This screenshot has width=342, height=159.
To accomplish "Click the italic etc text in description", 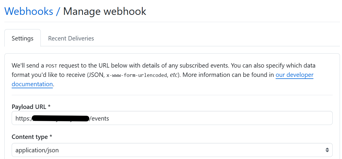I will click(174, 75).
